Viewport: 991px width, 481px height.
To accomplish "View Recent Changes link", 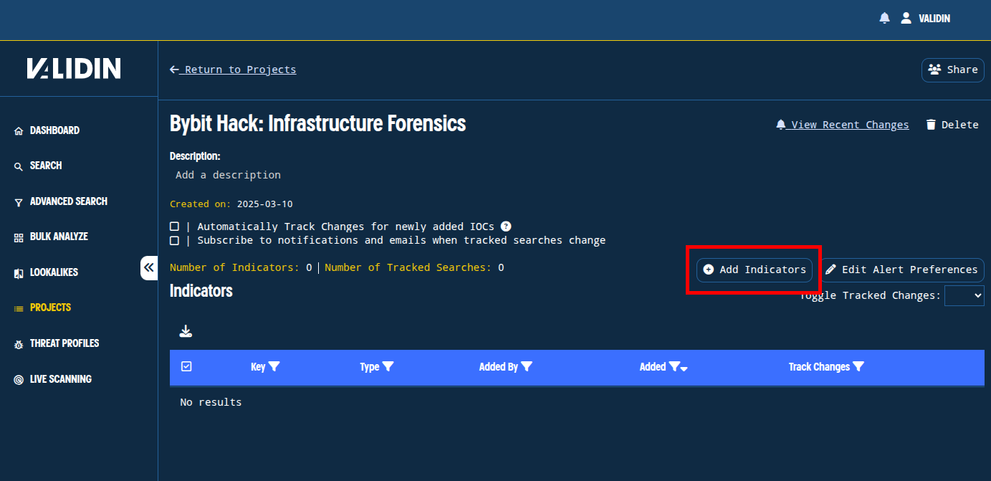I will pos(842,125).
